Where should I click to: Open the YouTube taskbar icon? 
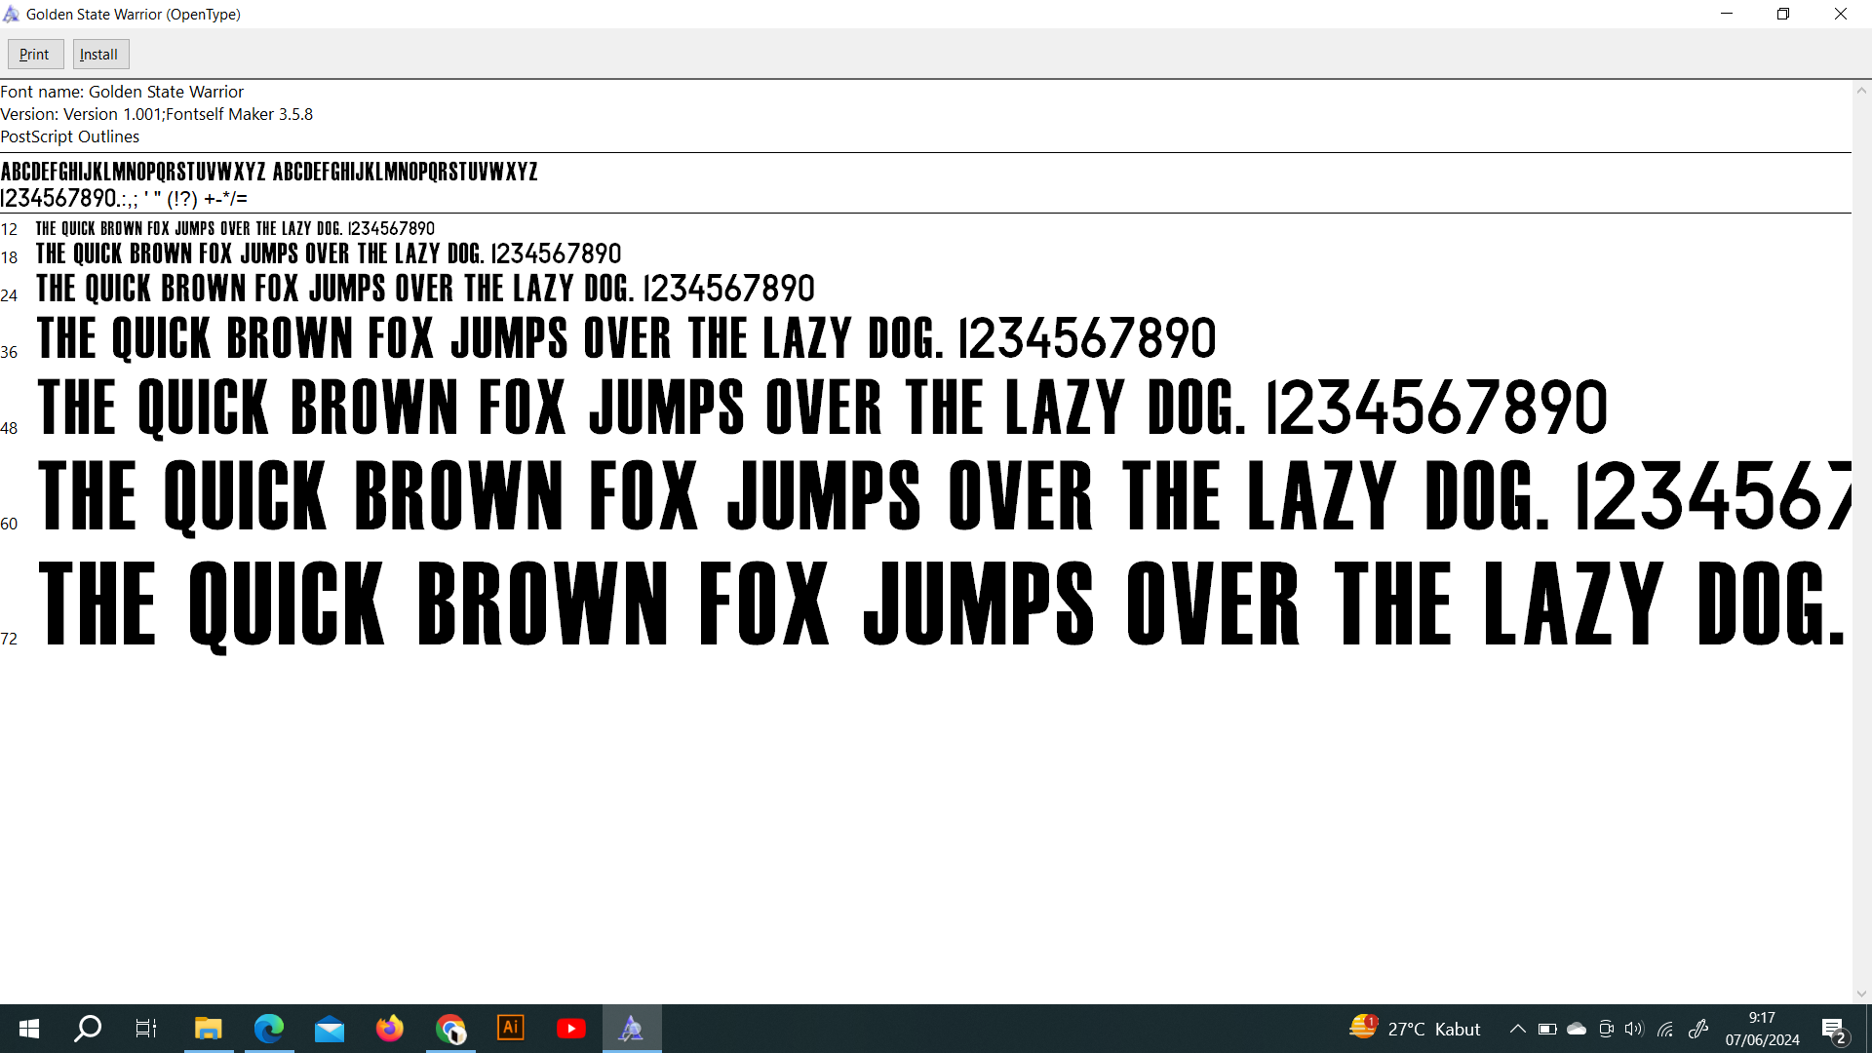click(x=571, y=1029)
